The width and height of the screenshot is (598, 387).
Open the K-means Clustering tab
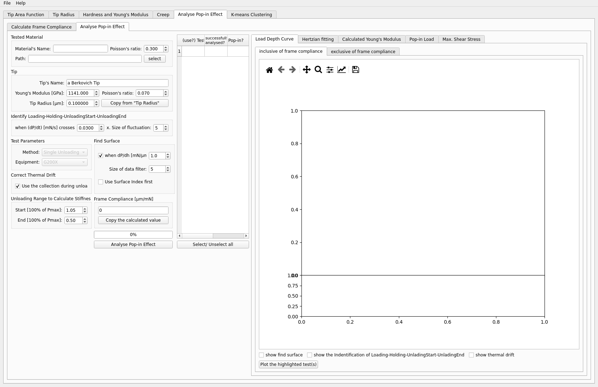pos(251,15)
